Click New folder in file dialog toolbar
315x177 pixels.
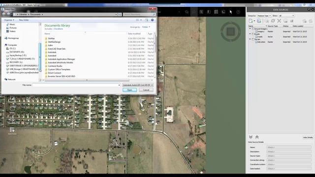24,20
